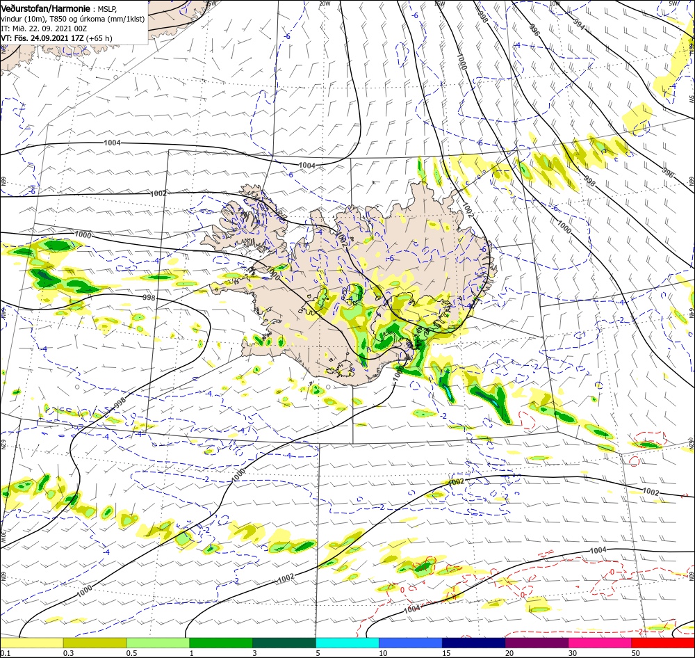Choose the purple 20–30 mm legend swatch
This screenshot has height=658, width=695.
tap(537, 643)
